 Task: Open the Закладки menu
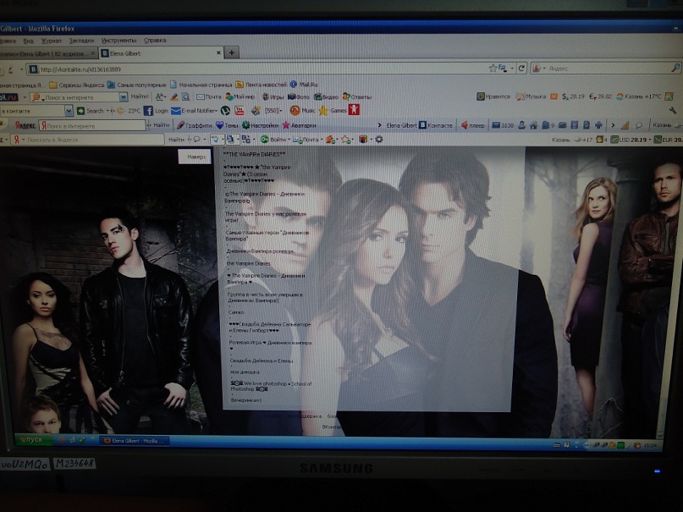81,41
